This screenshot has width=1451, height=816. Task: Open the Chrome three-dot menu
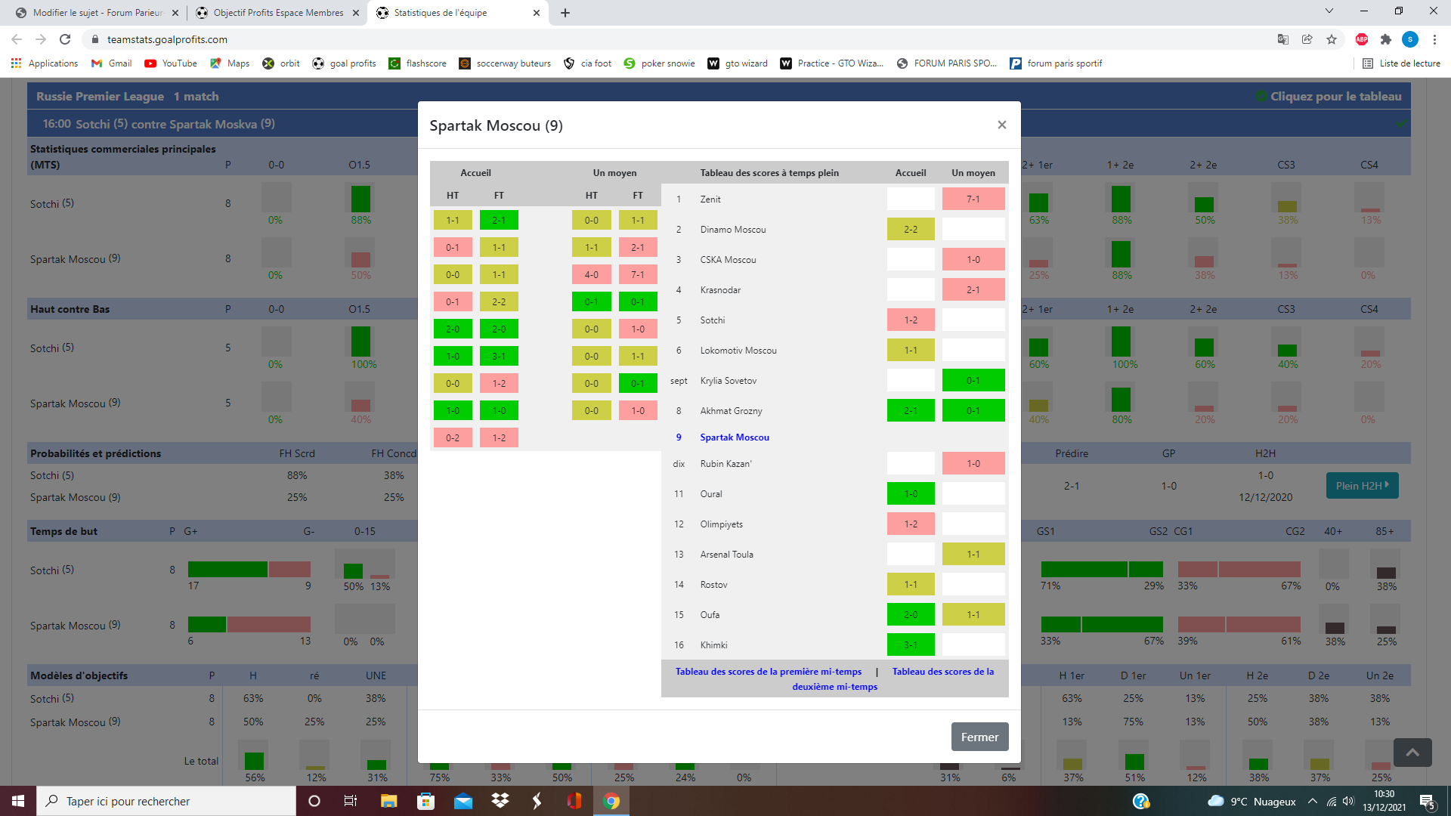(x=1434, y=39)
